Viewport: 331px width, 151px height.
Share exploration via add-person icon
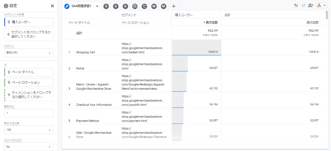[x=310, y=5]
